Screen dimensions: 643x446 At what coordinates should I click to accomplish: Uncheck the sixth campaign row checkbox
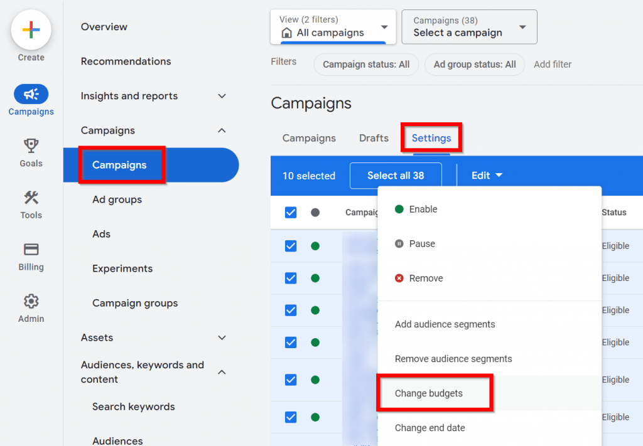[x=291, y=417]
